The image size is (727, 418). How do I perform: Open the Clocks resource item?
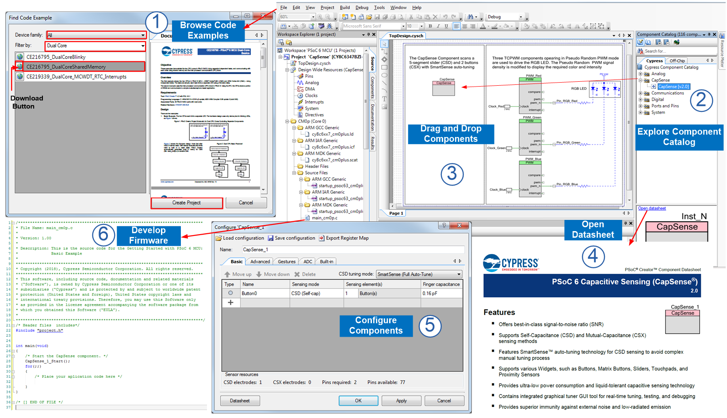311,95
